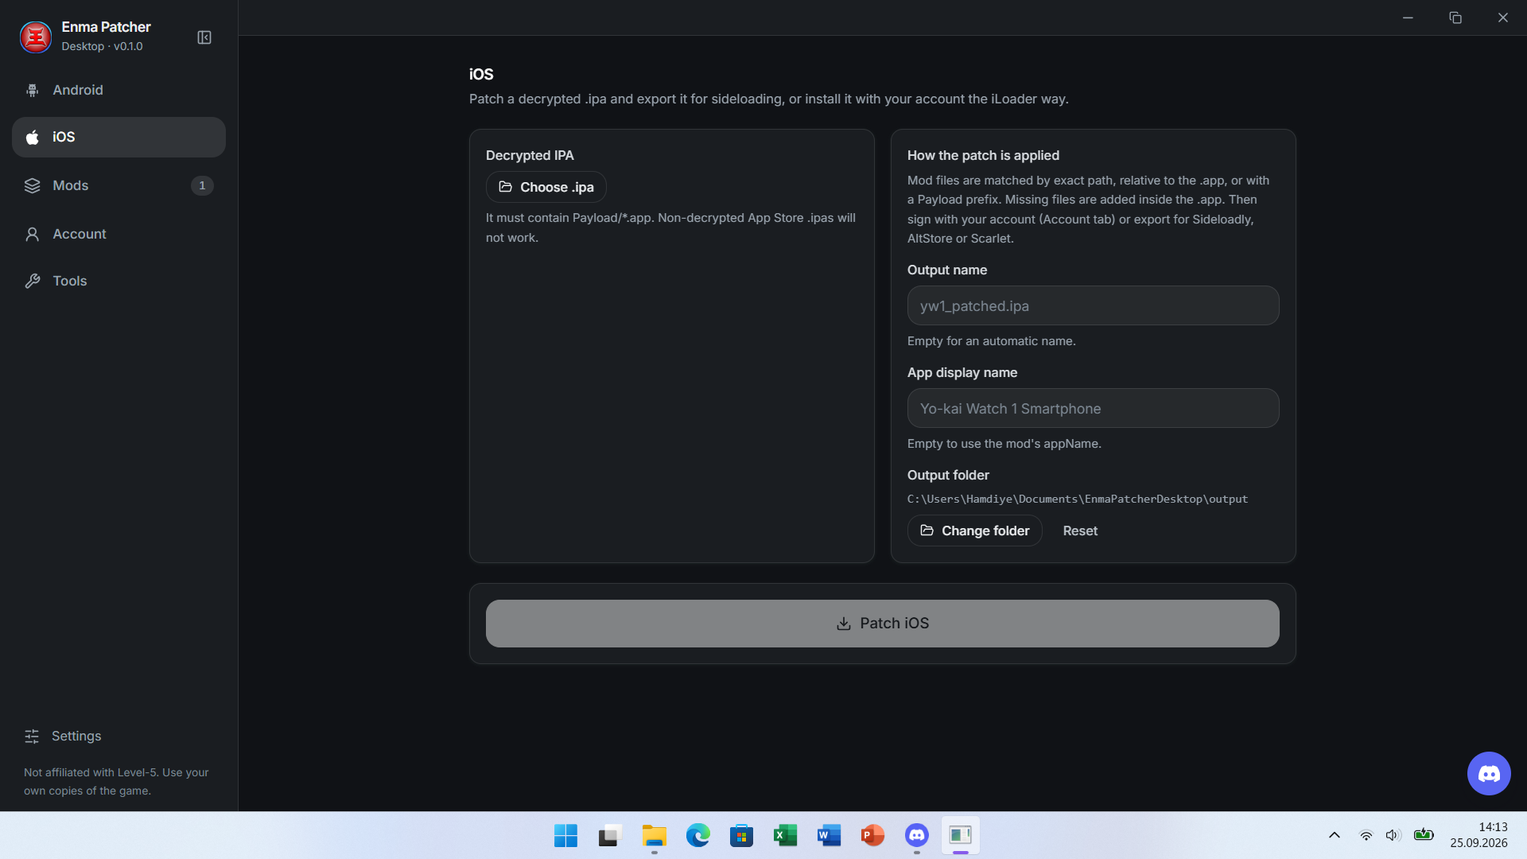The image size is (1527, 859).
Task: Open the clock and date flyout
Action: [1478, 835]
